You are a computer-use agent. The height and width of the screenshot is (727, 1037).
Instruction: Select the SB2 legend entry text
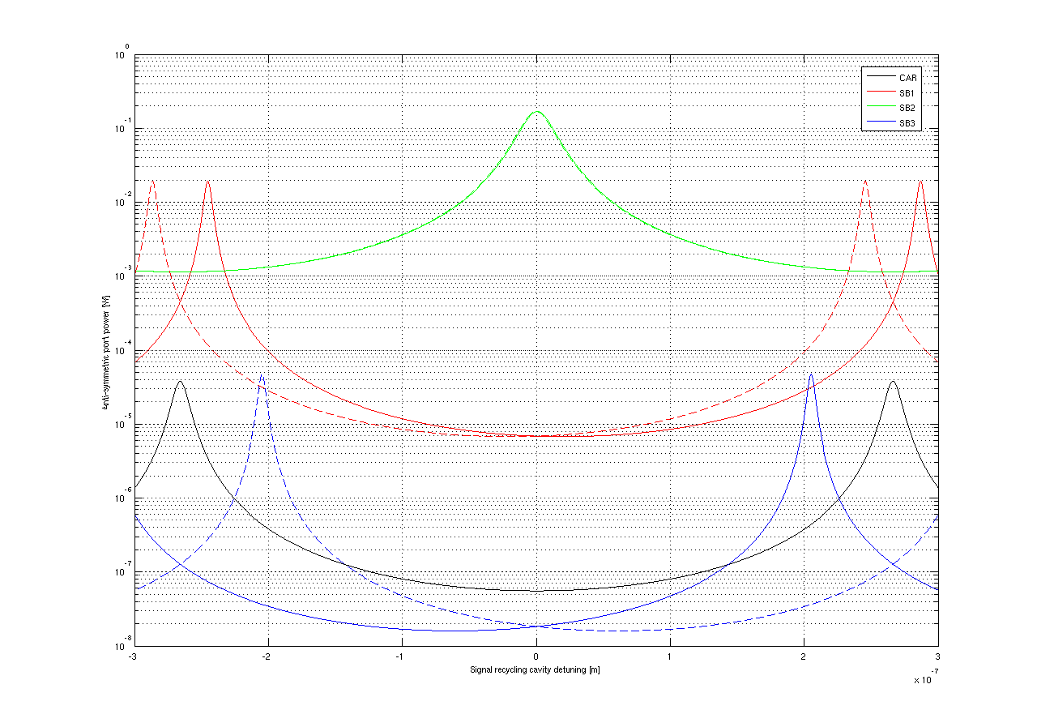tap(907, 108)
